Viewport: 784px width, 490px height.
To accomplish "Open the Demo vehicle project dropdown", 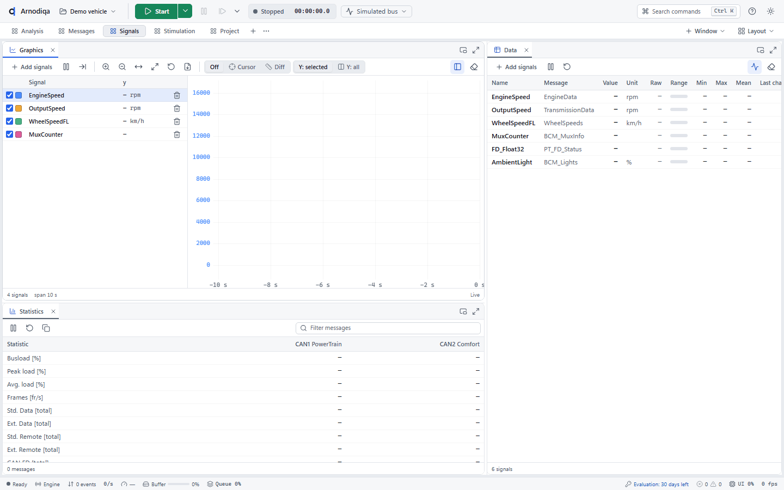I will (88, 11).
